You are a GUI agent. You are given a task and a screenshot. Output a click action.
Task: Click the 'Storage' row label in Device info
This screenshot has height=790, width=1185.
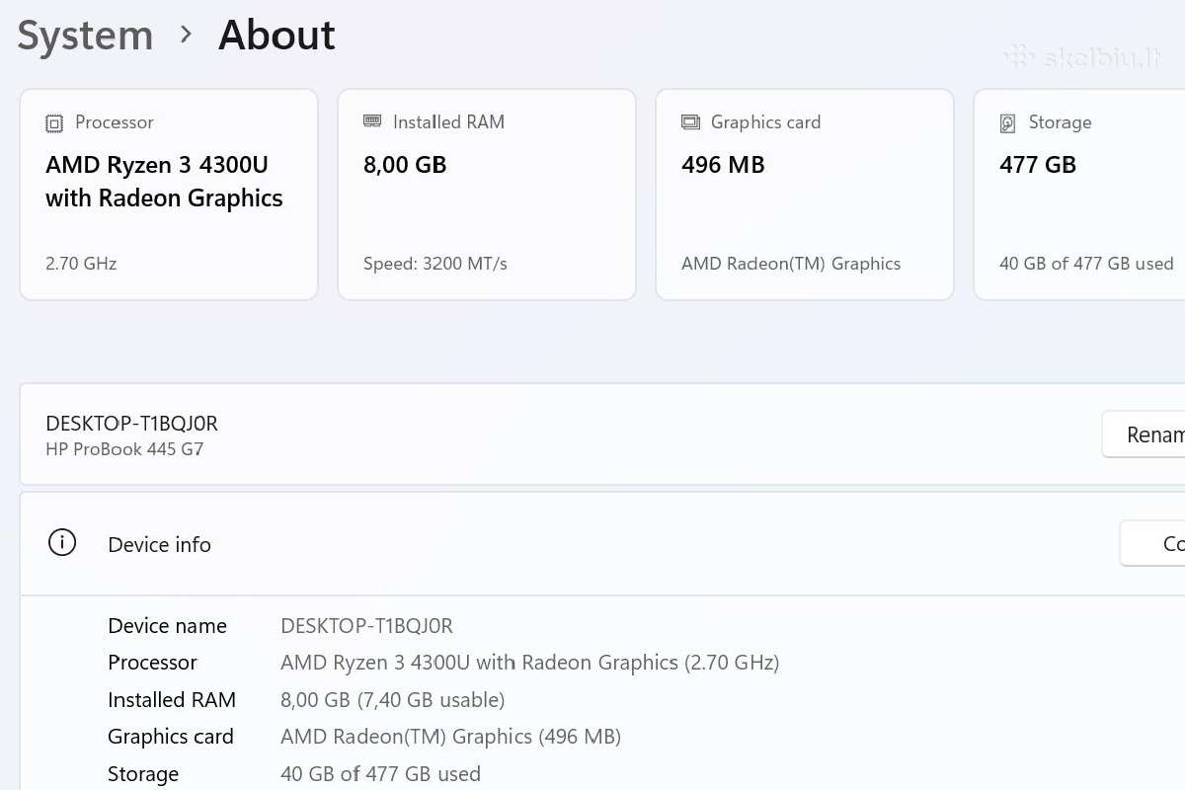pyautogui.click(x=143, y=774)
